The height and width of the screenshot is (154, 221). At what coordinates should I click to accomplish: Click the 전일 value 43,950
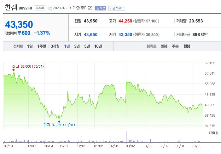click(90, 21)
